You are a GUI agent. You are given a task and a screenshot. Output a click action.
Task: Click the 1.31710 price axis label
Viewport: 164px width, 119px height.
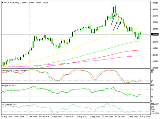[x=155, y=29]
